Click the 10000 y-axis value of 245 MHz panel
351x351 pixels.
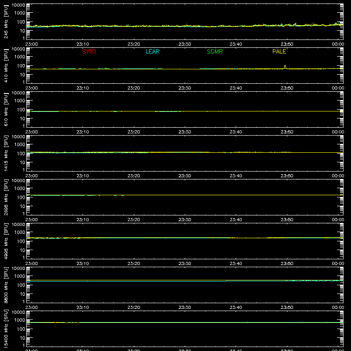coord(18,5)
